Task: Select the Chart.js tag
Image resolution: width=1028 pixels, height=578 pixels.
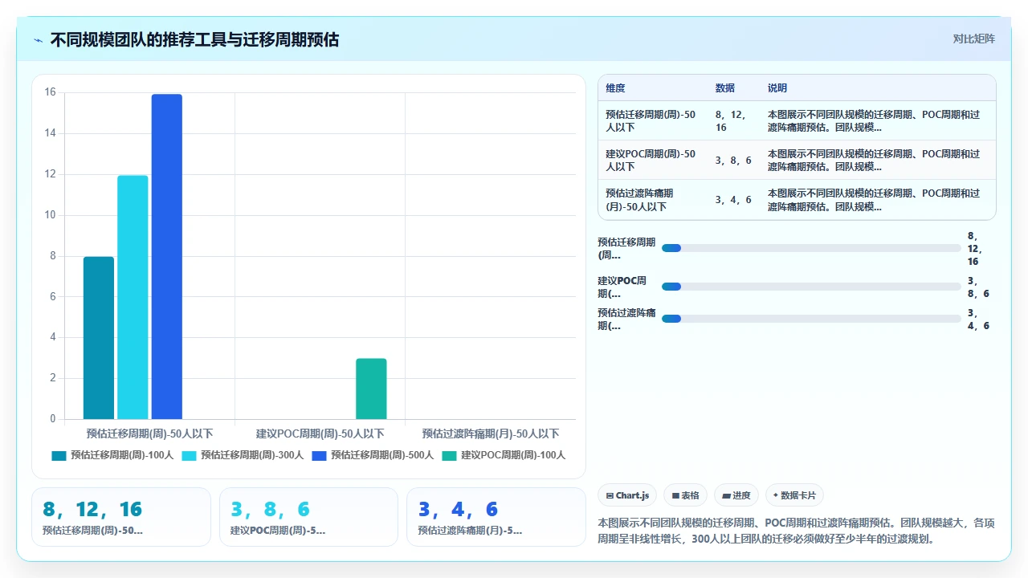Action: click(x=627, y=495)
